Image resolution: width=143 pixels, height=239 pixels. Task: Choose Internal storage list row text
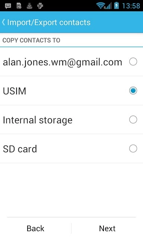pyautogui.click(x=38, y=120)
